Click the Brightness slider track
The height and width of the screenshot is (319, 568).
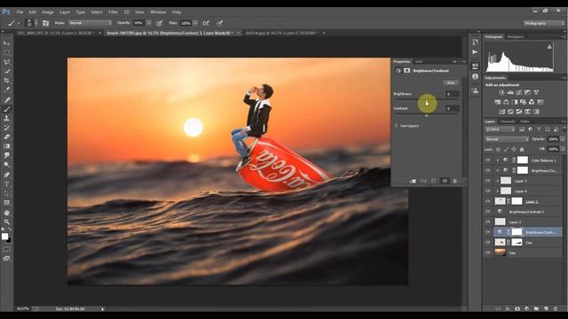[426, 99]
